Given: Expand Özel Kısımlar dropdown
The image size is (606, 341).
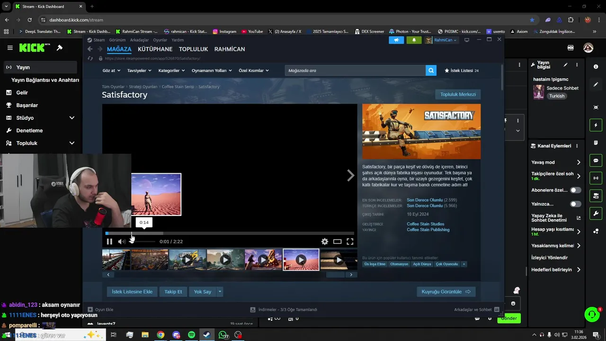Looking at the screenshot, I should pyautogui.click(x=254, y=71).
